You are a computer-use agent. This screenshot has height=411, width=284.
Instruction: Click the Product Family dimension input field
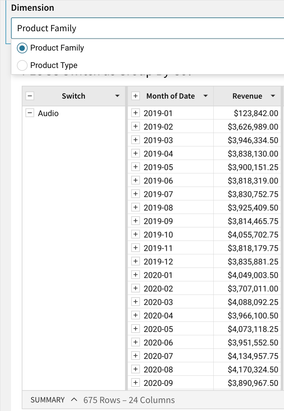[x=147, y=28]
